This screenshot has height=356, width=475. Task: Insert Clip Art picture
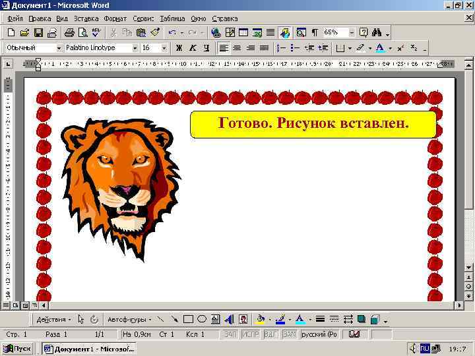coord(243,319)
